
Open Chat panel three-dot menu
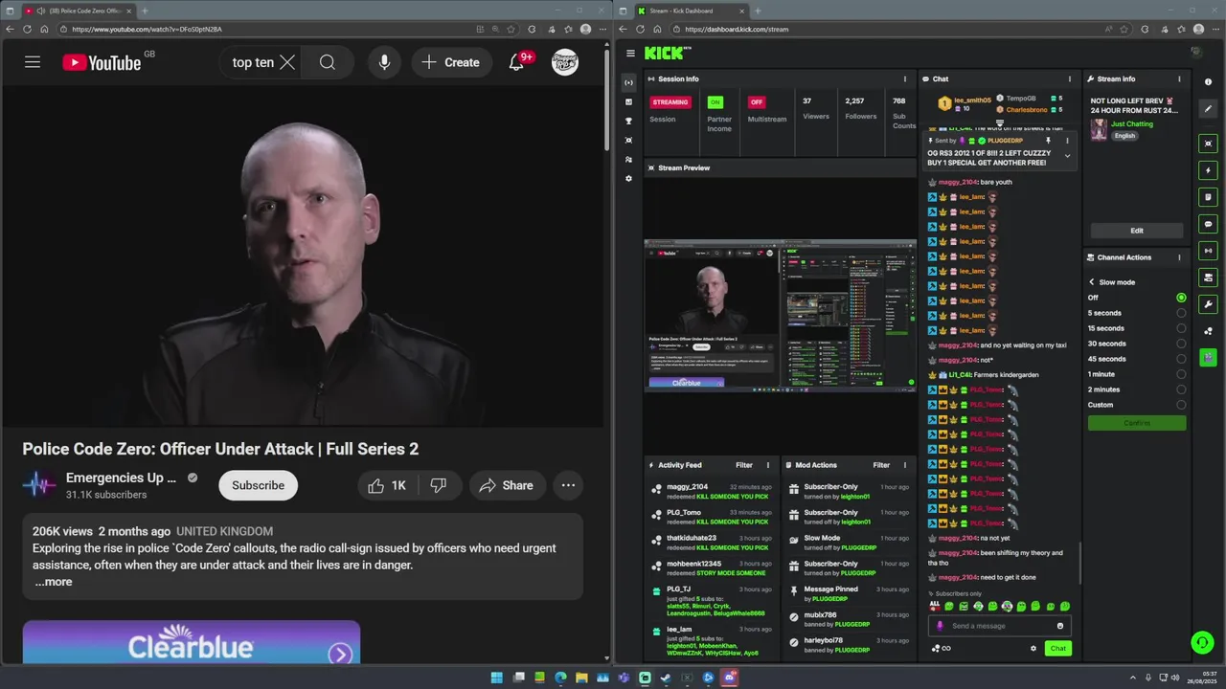(1070, 79)
